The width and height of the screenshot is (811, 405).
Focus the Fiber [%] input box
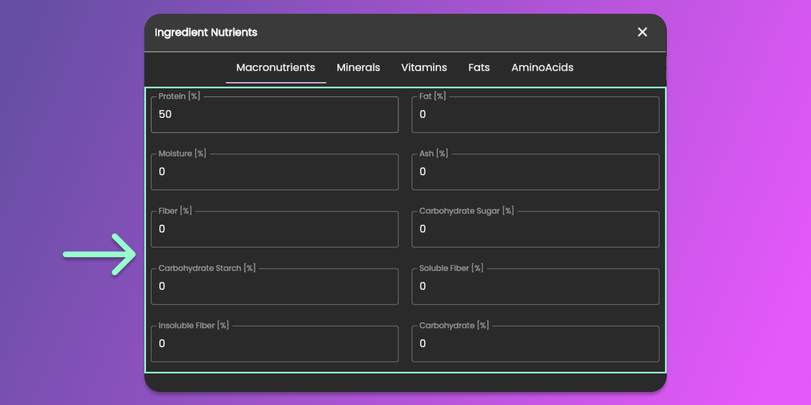275,229
